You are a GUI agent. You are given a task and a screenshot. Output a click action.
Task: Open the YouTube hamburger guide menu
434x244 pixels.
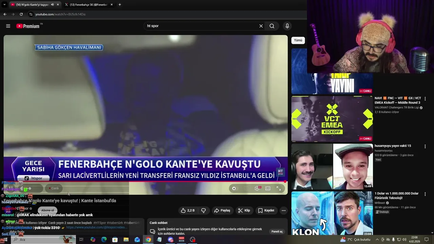click(x=8, y=26)
